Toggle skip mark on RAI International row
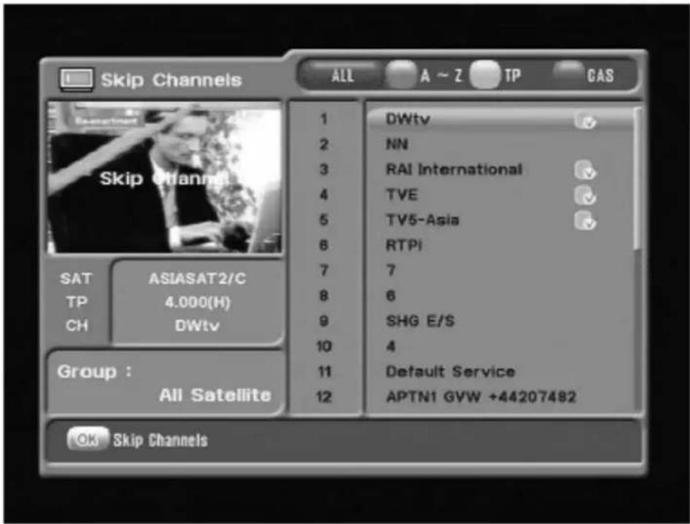The image size is (690, 524). click(585, 170)
